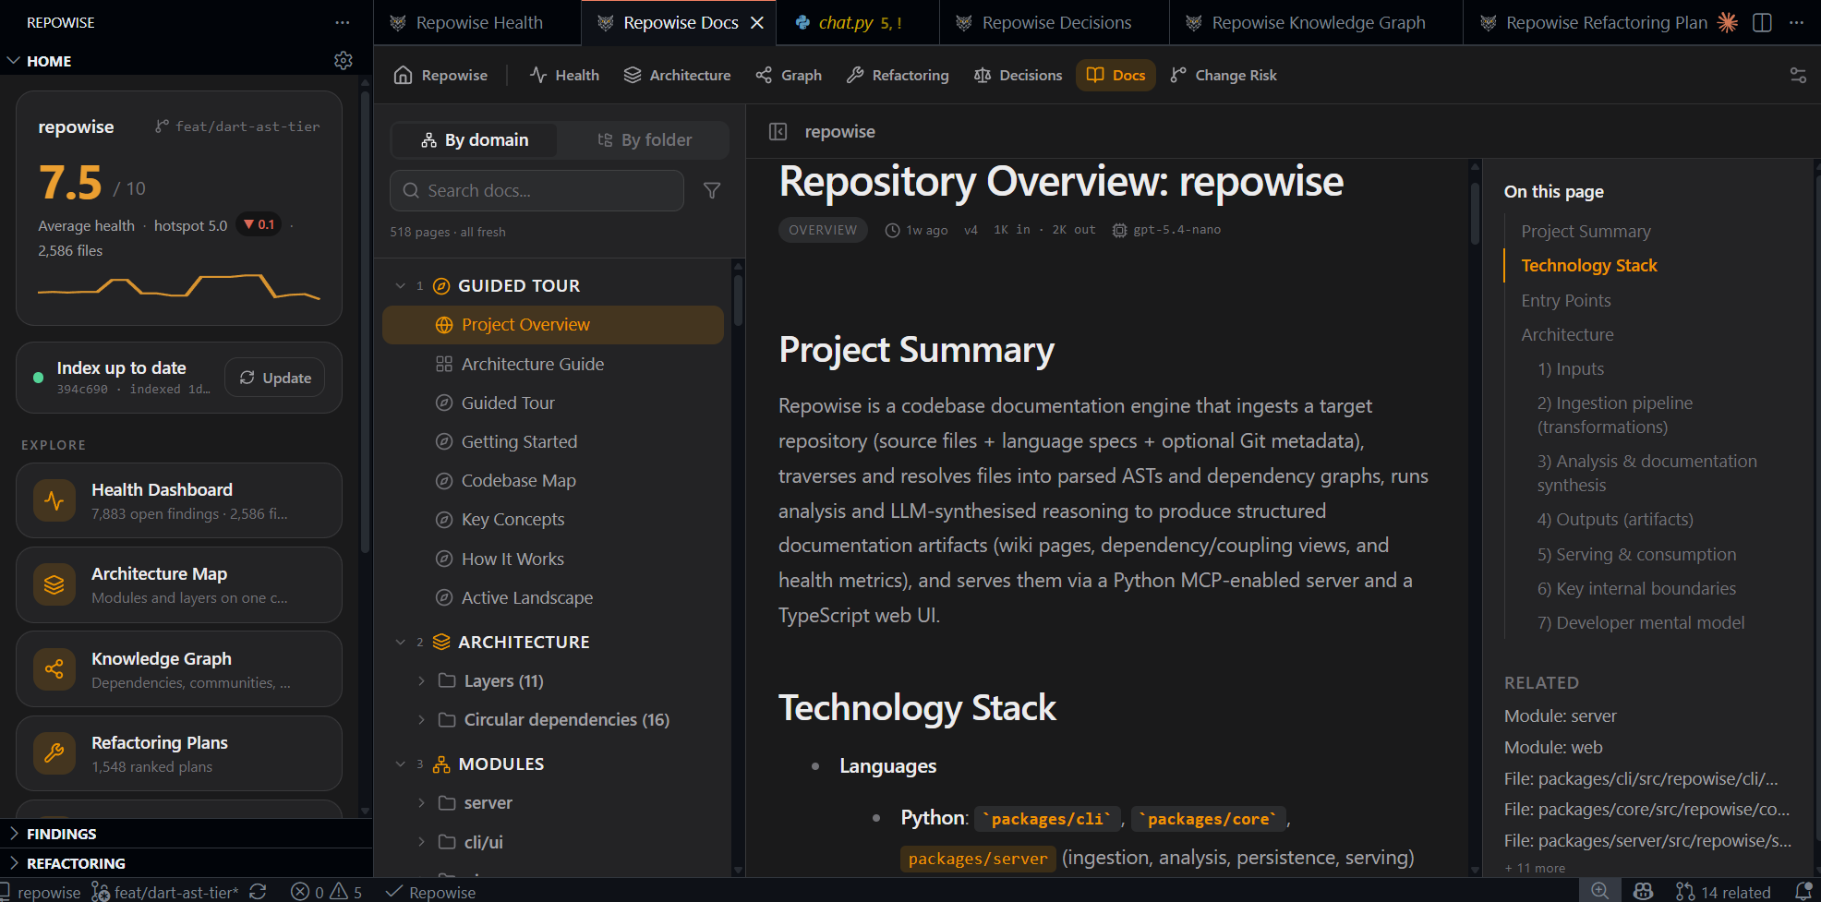This screenshot has width=1821, height=902.
Task: Collapse the MODULES group chevron
Action: point(400,764)
